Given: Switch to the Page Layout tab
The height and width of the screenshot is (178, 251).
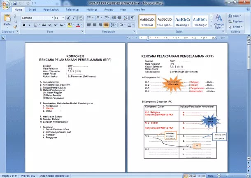Looking at the screenshot, I should pos(51,9).
